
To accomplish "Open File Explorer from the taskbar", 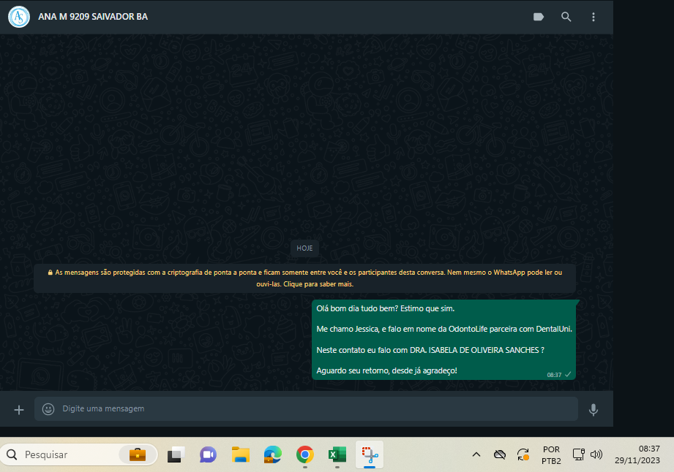I will [x=240, y=454].
